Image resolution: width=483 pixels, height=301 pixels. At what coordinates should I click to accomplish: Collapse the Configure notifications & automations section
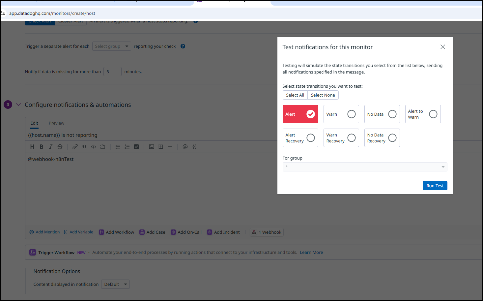[18, 105]
